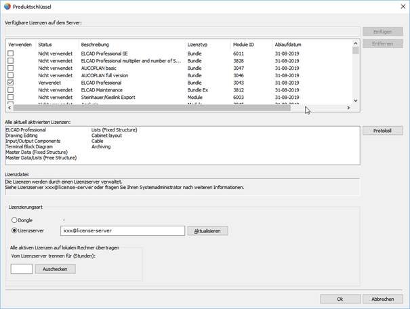Click 'Lists (Fixed Structure)' entry
The height and width of the screenshot is (309, 410).
pyautogui.click(x=115, y=130)
